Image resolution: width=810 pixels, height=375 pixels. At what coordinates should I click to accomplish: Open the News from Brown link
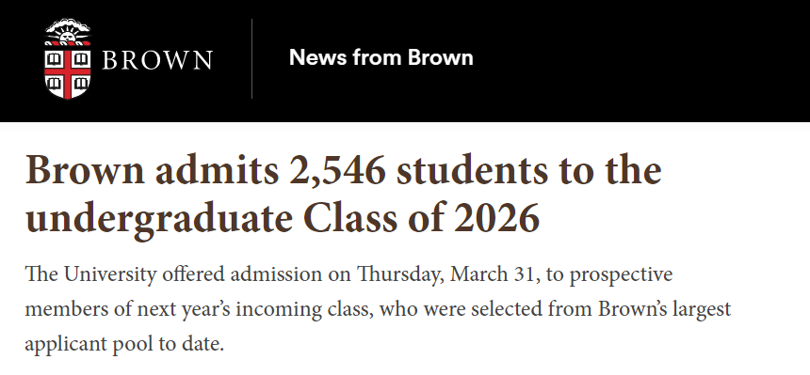coord(381,57)
